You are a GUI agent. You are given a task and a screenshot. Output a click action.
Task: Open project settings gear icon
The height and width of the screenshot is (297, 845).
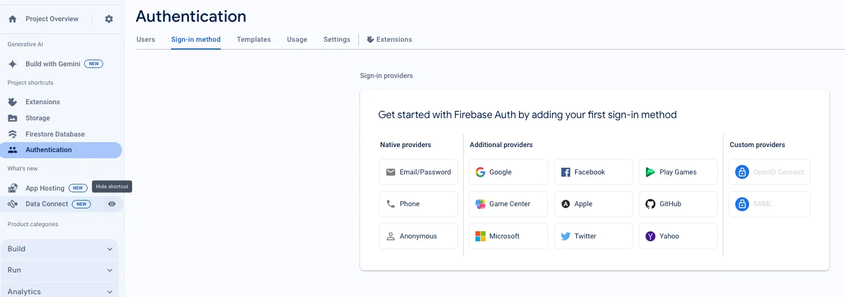pyautogui.click(x=109, y=19)
